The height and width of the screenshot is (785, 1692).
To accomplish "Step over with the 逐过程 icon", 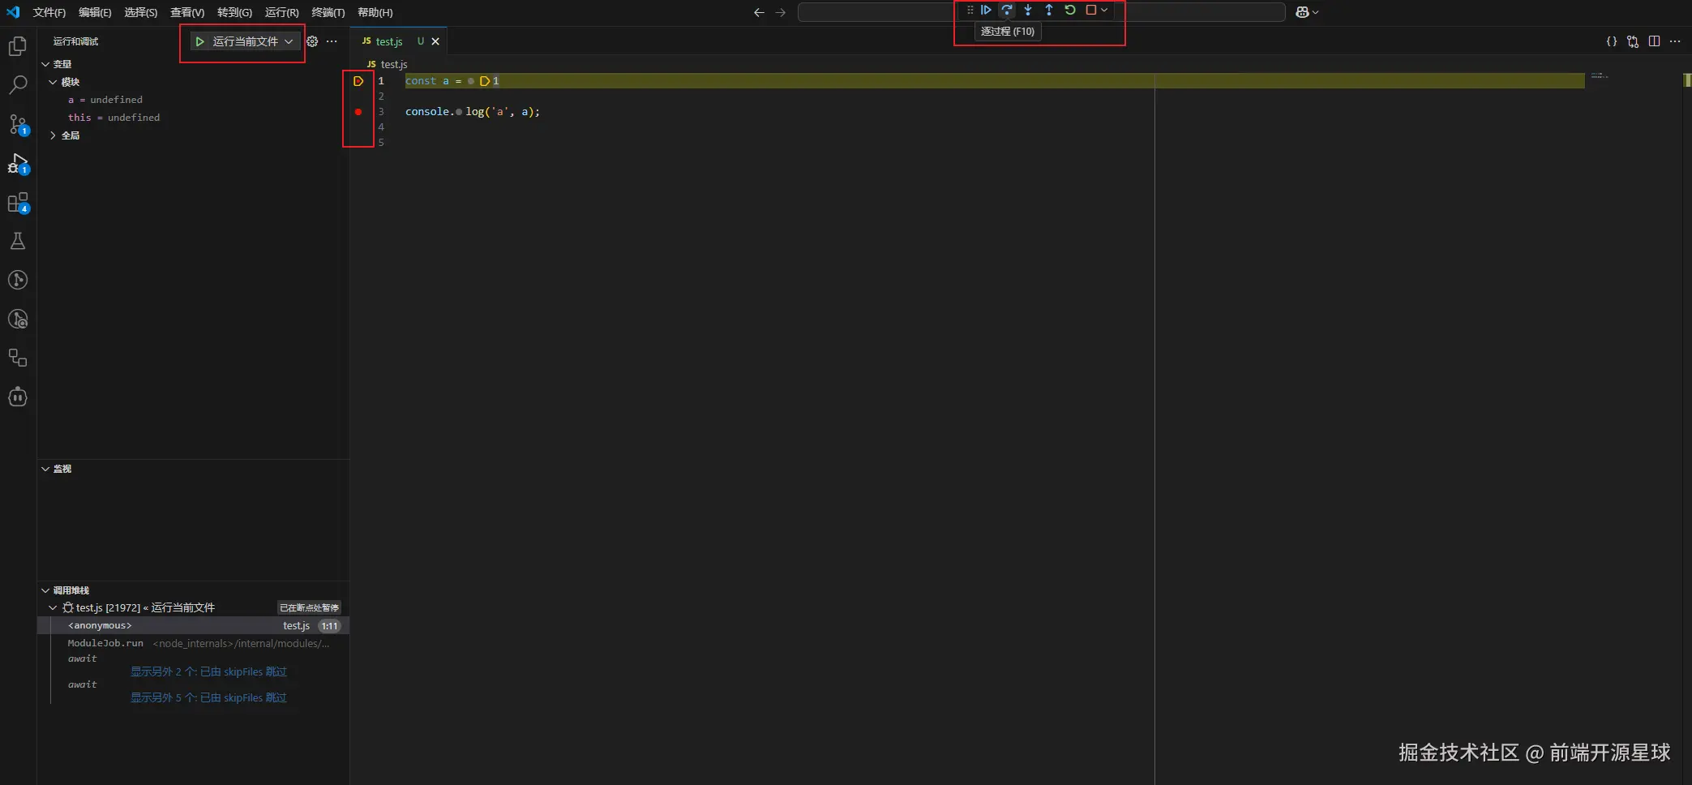I will tap(1007, 11).
